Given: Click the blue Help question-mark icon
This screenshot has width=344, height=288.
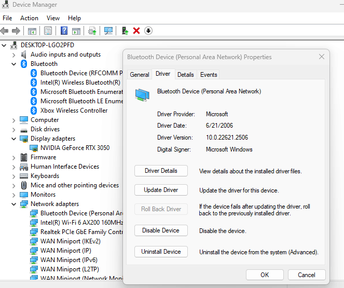Looking at the screenshot, I should point(64,31).
